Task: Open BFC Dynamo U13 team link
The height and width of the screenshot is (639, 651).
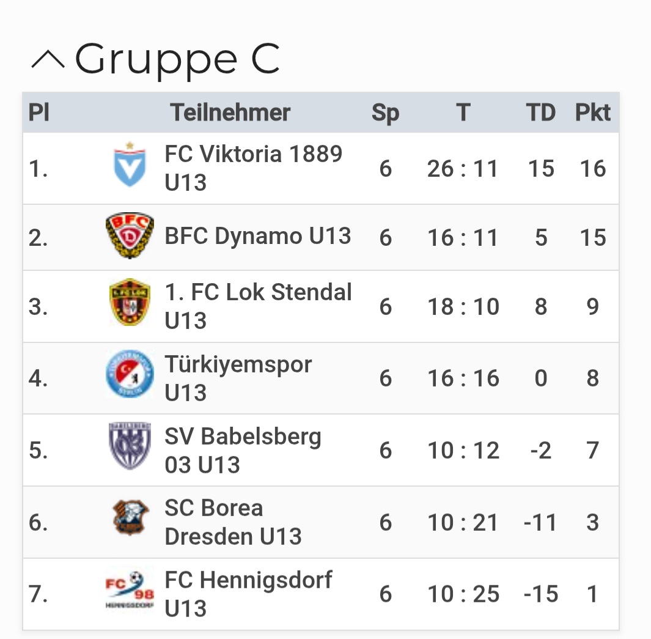Action: click(258, 236)
